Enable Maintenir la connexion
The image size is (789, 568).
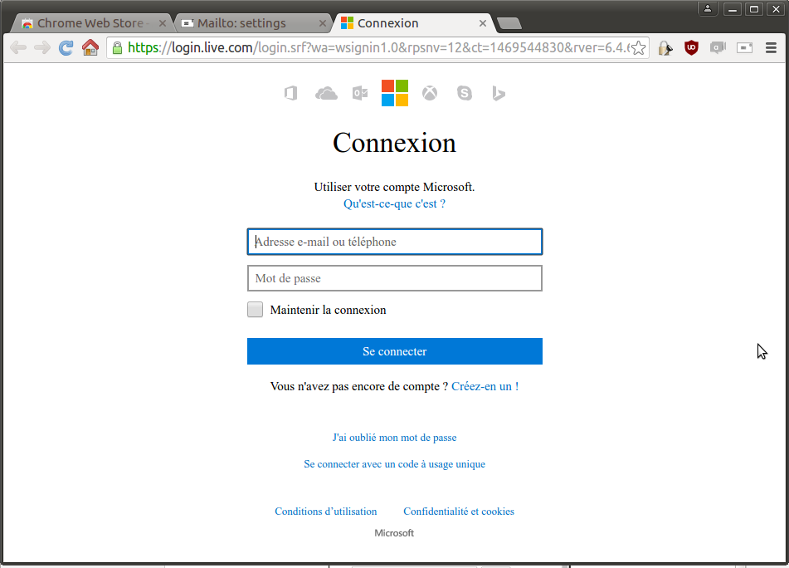click(x=255, y=309)
